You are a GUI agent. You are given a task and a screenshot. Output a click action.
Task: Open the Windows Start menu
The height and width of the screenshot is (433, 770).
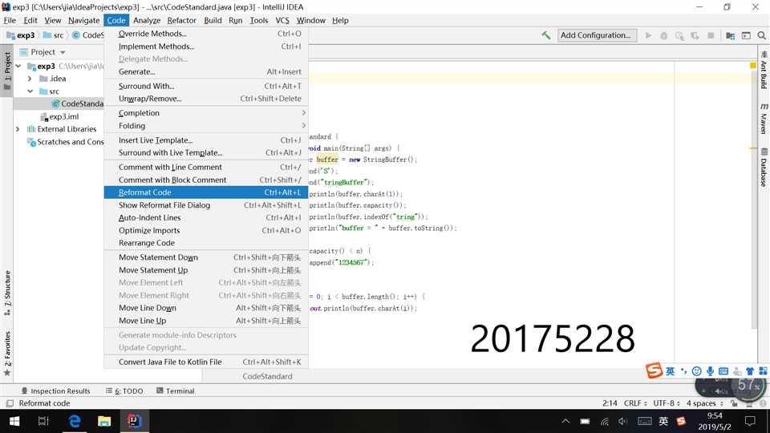[14, 421]
